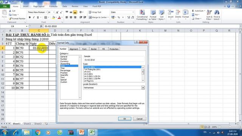This screenshot has width=242, height=136.
Task: Click the AutoSum sigma icon
Action: click(x=193, y=11)
